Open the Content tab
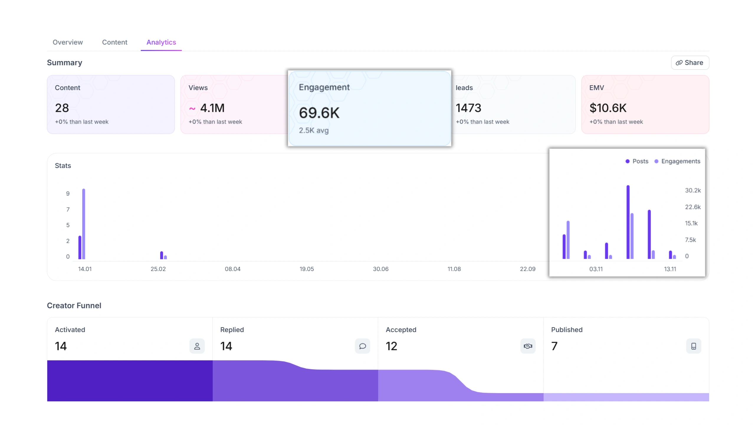 click(x=114, y=42)
